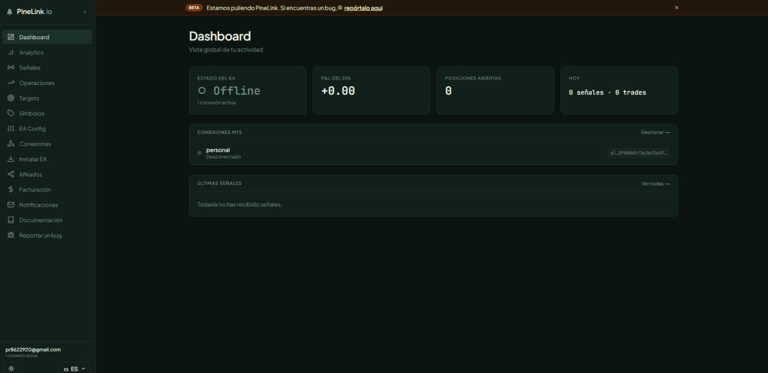
Task: Click the account email pr8622920@gmail.com
Action: (33, 350)
